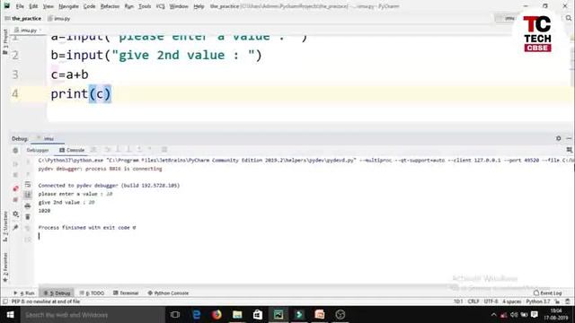Click the Clear All trash icon
Screen dimensions: 575x323
point(28,217)
